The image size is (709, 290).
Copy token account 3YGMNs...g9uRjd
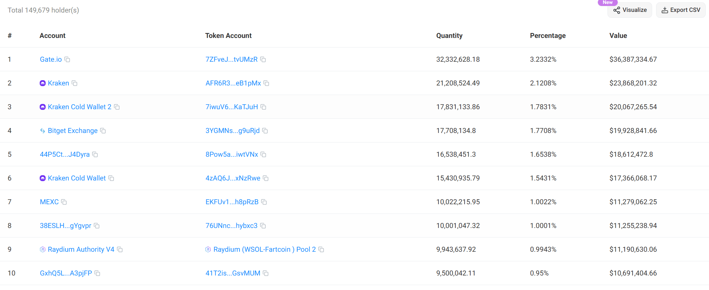coord(265,131)
